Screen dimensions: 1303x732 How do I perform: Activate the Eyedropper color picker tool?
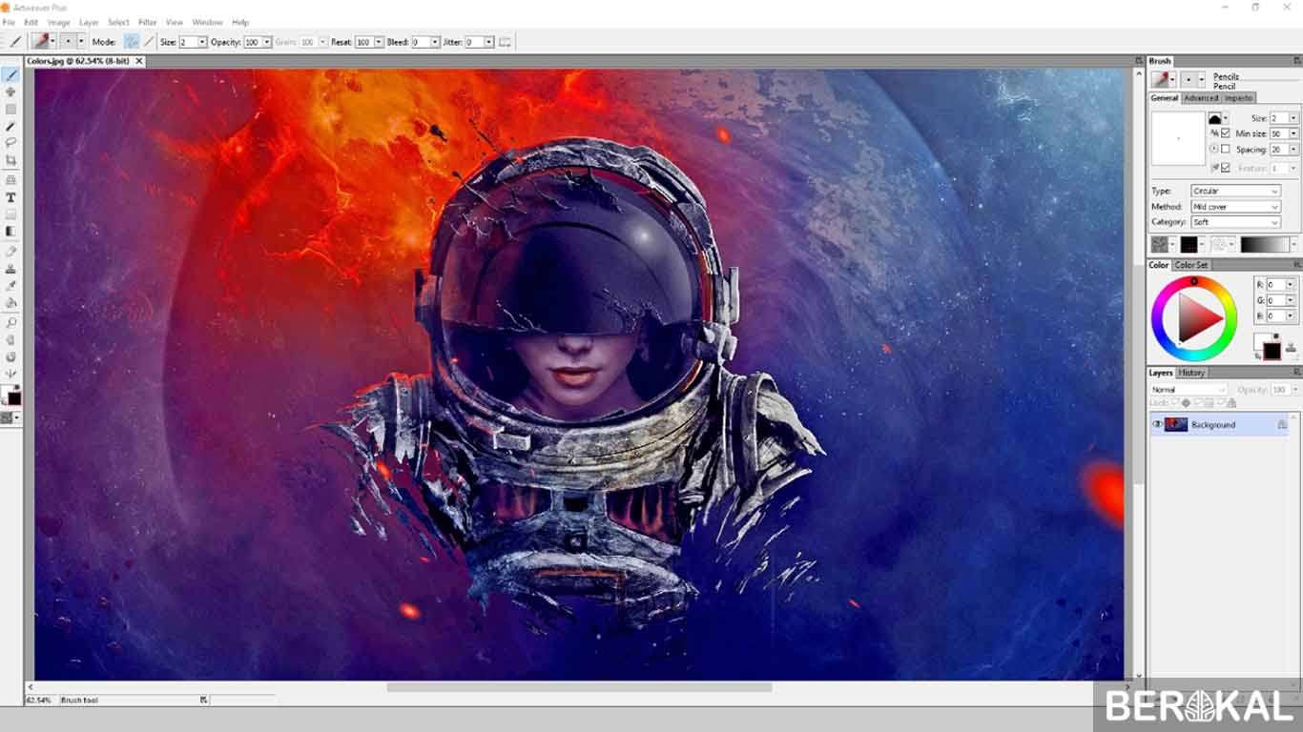[x=10, y=285]
